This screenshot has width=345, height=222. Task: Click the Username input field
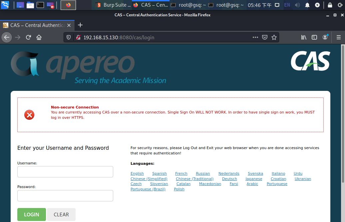click(65, 172)
